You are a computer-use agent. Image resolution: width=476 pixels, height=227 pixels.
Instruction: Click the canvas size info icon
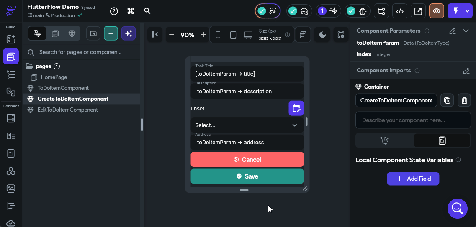287,35
